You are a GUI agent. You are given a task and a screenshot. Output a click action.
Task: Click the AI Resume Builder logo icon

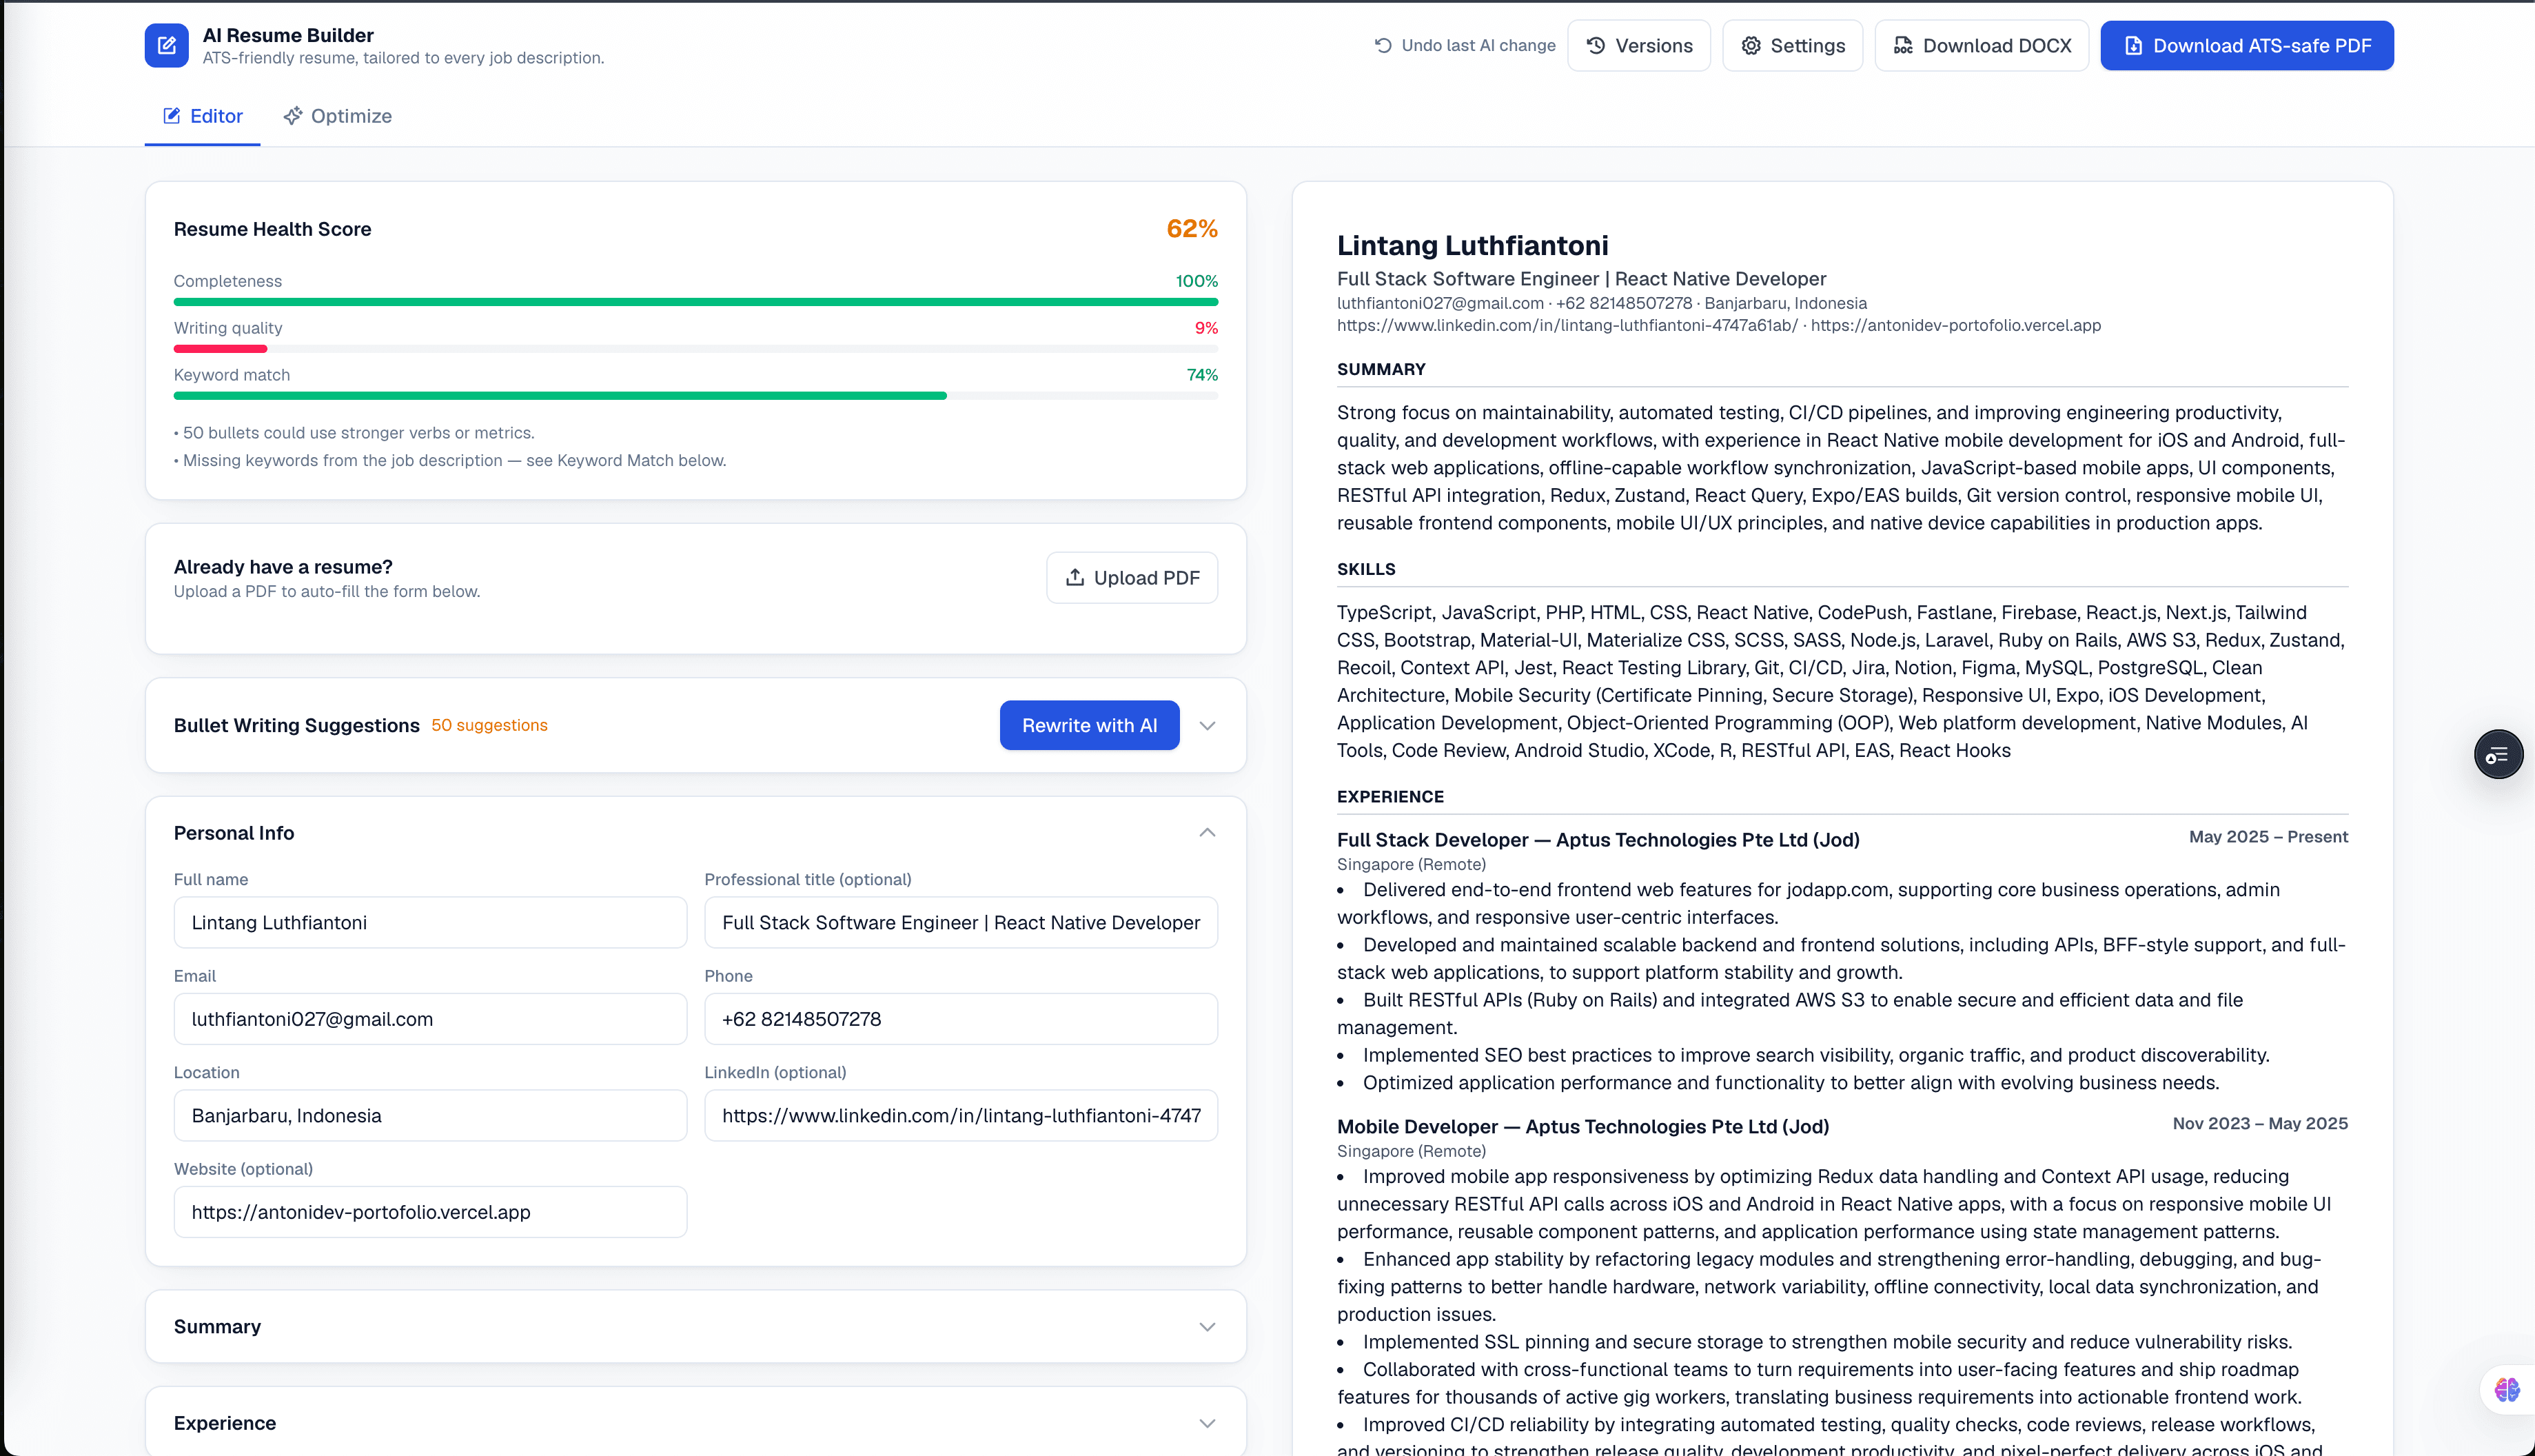166,45
